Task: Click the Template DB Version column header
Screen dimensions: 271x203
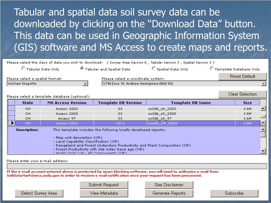Action: pyautogui.click(x=120, y=103)
